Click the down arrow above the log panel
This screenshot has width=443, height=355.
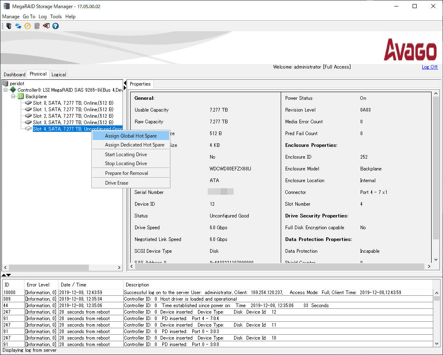(9, 275)
